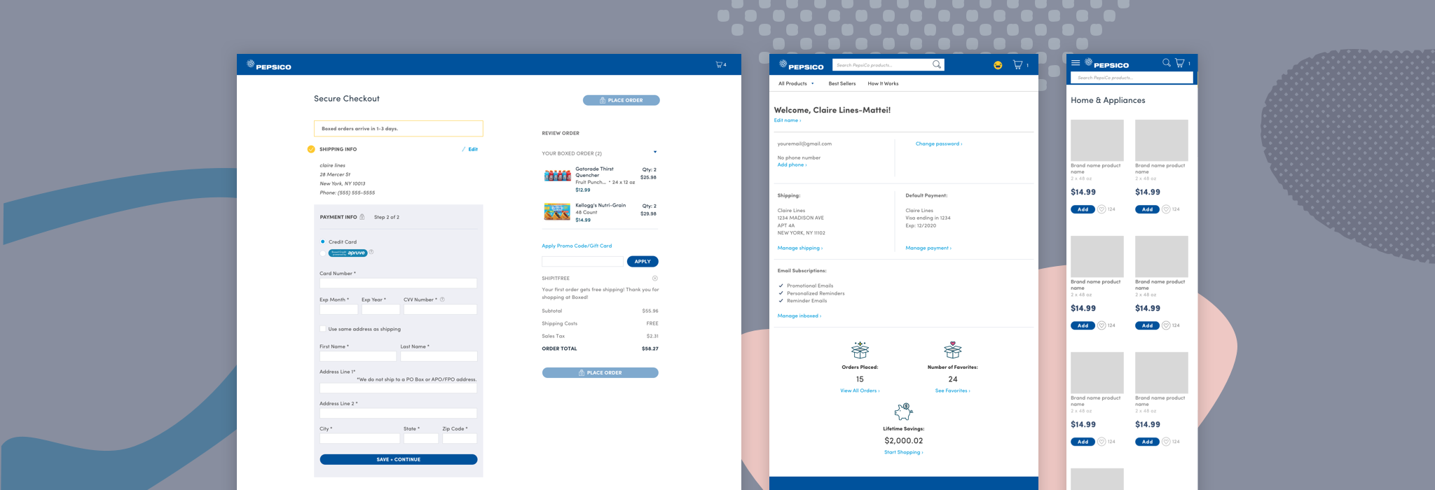The image size is (1435, 490).
Task: Remove the SHIPITFREE promo code
Action: [655, 279]
